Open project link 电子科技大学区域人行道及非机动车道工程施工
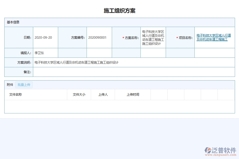The image size is (239, 159). (214, 37)
